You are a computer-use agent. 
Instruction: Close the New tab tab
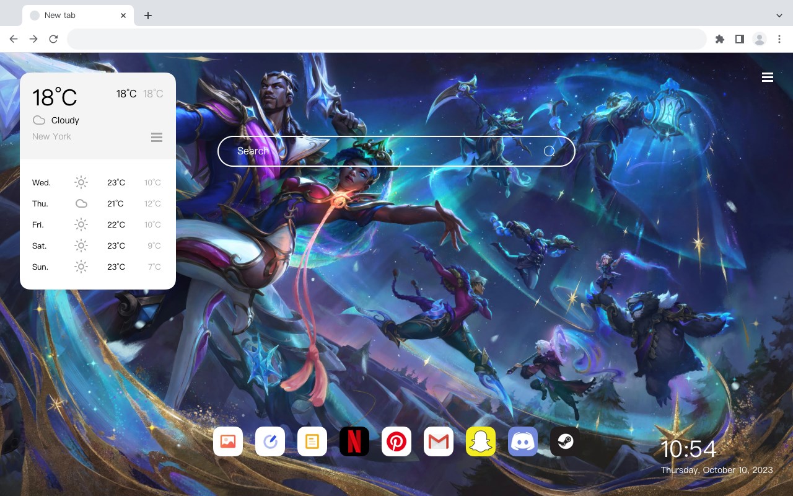pyautogui.click(x=124, y=15)
